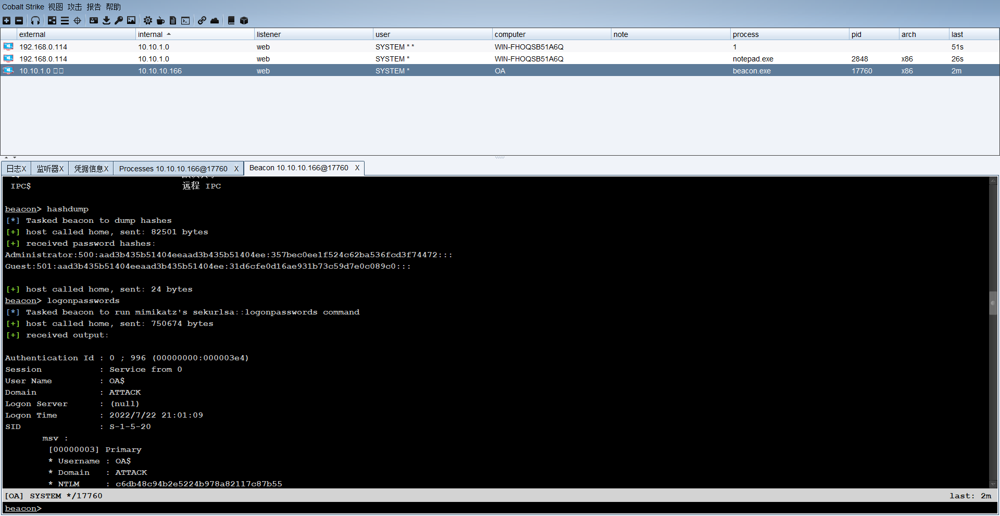
Task: Sort sessions by external column header
Action: [x=76, y=34]
